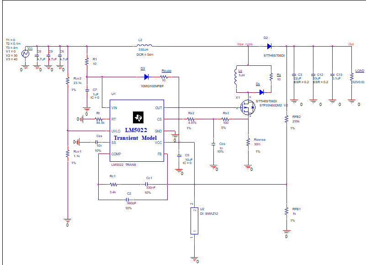Select the C8 input capacitor symbol
The image size is (366, 265).
click(37, 56)
